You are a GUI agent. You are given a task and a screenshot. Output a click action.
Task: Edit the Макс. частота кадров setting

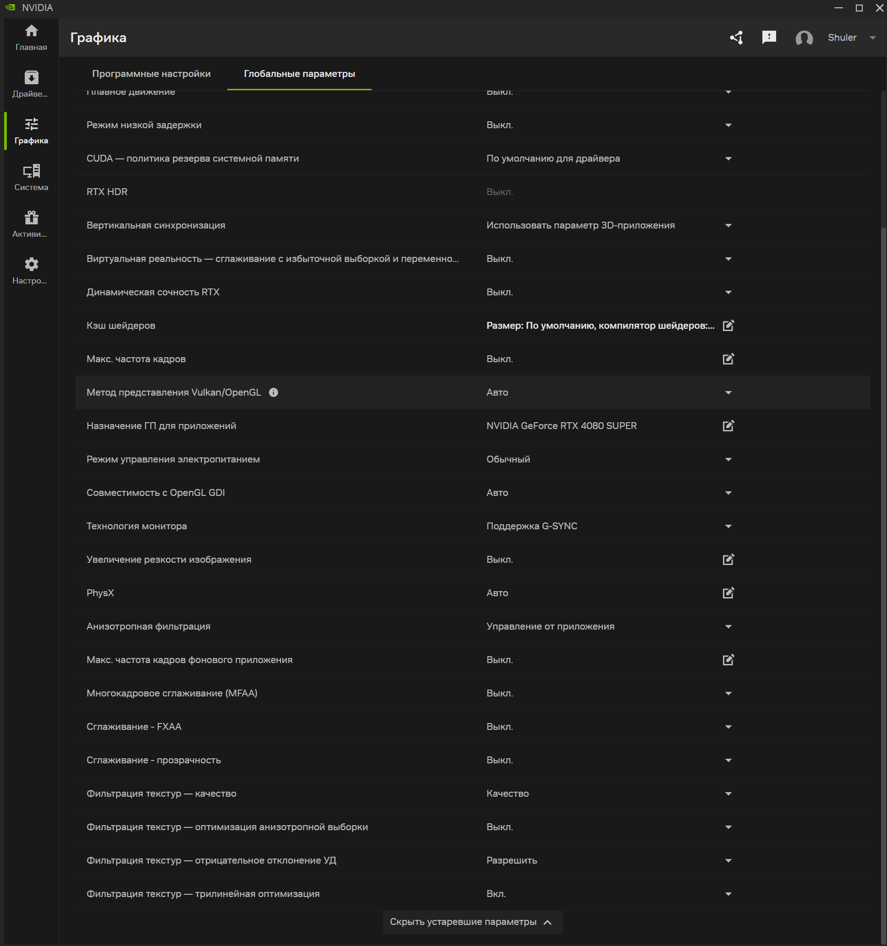(x=728, y=359)
